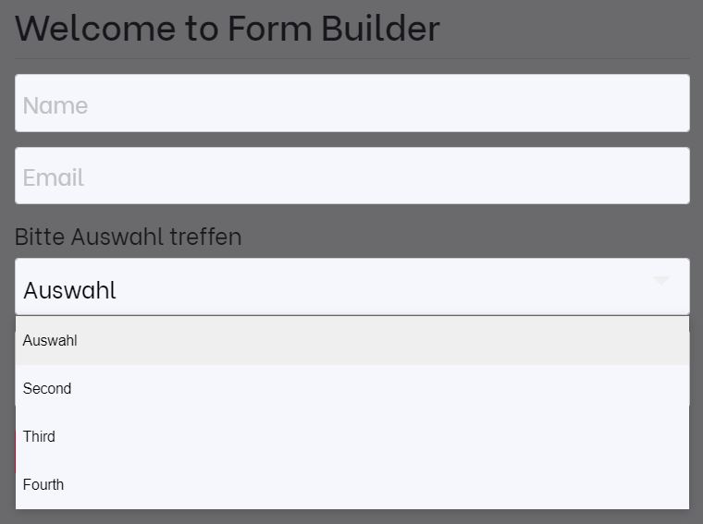Click the word "Second" in the list
This screenshot has height=524, width=703.
pos(47,389)
